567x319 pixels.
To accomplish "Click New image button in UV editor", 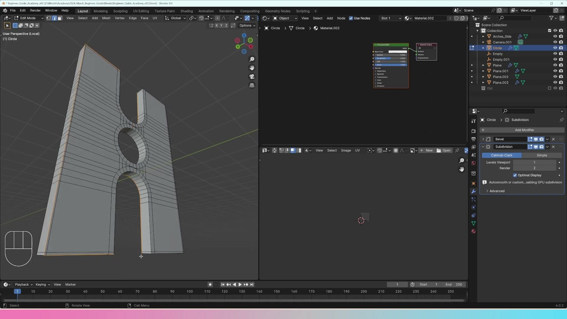I will (426, 151).
